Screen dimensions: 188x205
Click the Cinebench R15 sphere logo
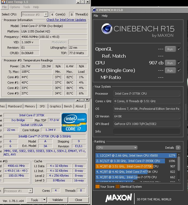click(x=107, y=29)
